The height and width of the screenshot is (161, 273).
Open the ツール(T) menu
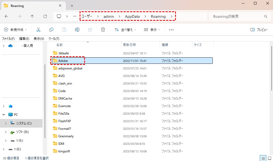point(54,39)
